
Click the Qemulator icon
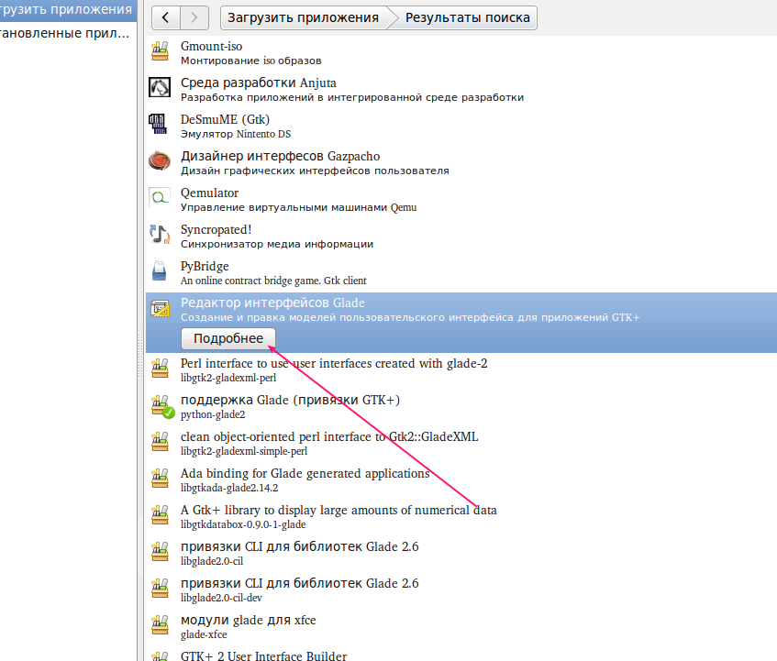click(160, 197)
